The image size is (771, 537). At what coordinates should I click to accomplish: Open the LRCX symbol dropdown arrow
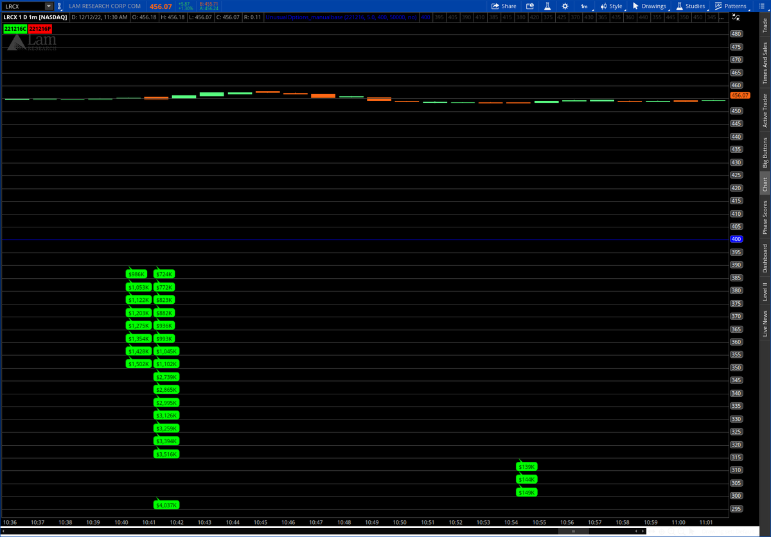tap(49, 6)
